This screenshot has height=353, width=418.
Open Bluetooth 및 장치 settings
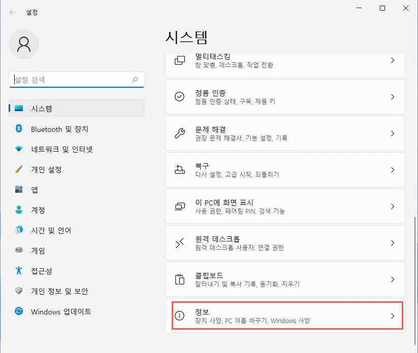[77, 129]
